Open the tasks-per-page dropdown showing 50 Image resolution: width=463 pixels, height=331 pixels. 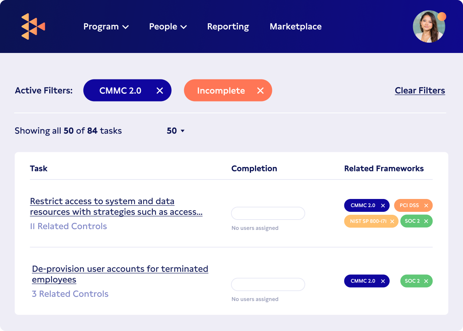[x=176, y=131]
